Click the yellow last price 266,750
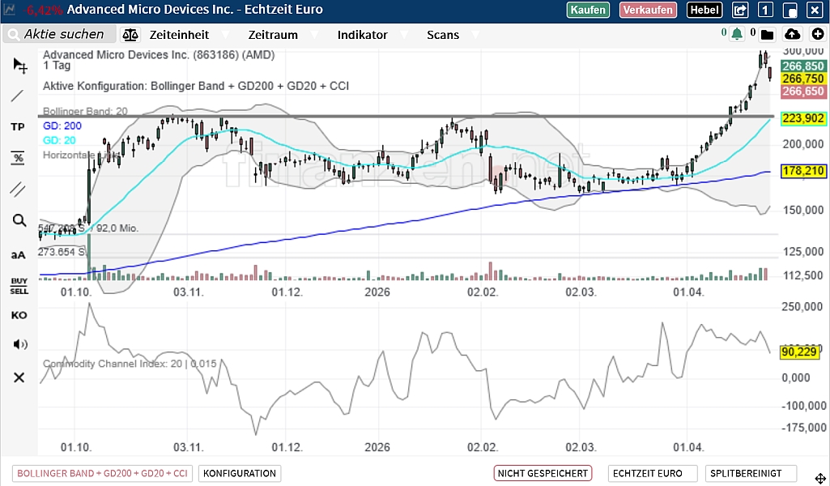Image resolution: width=830 pixels, height=486 pixels. 803,79
